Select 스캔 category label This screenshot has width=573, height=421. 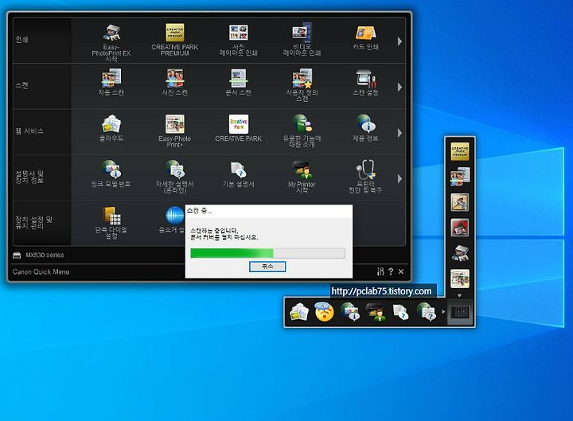[22, 85]
